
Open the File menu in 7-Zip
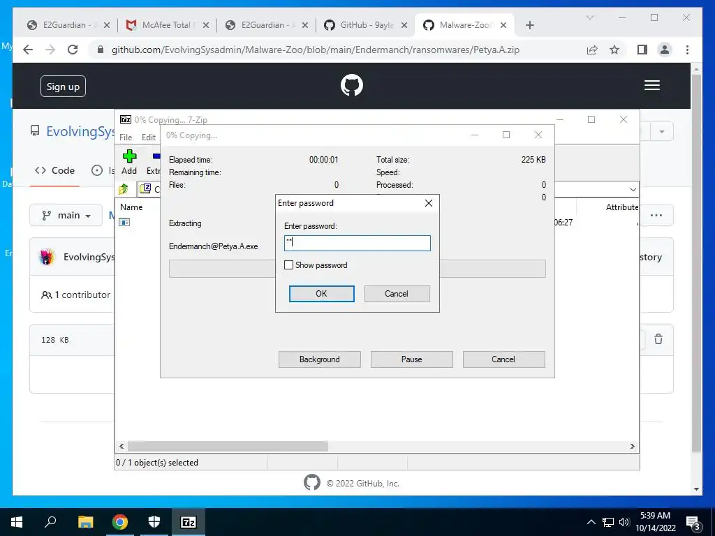126,137
